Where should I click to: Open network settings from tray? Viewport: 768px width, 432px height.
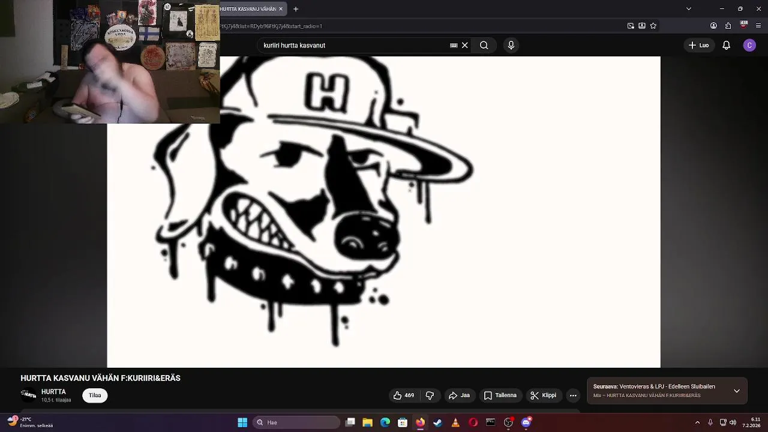[x=723, y=422]
